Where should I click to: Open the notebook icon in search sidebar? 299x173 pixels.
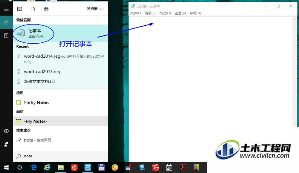pos(6,36)
